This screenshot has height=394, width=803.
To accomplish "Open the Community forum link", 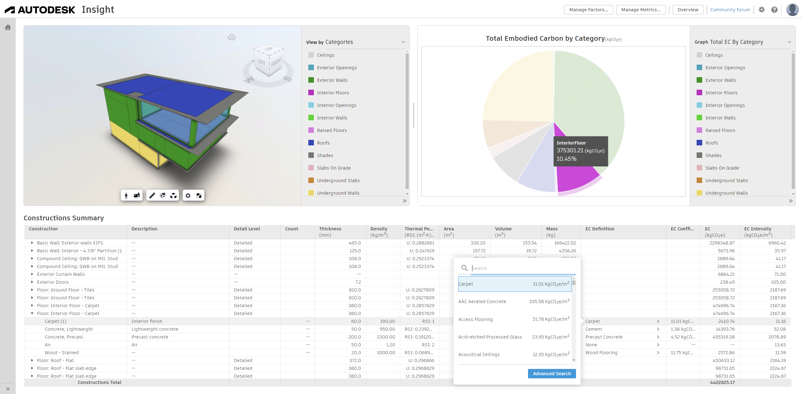I will pyautogui.click(x=730, y=9).
